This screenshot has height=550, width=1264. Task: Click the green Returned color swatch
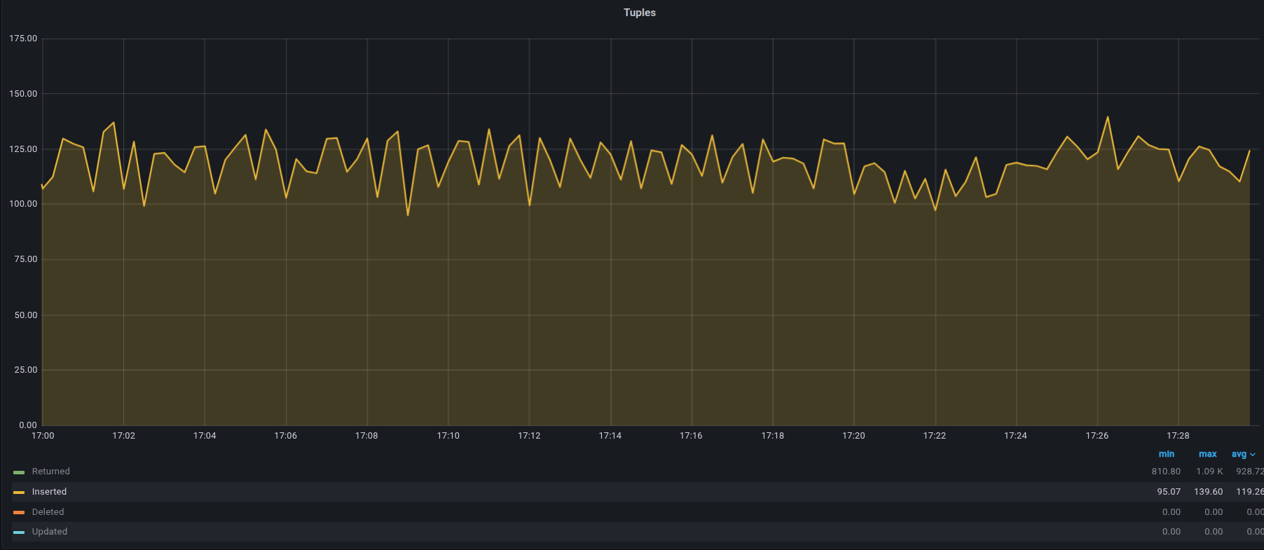pos(19,472)
